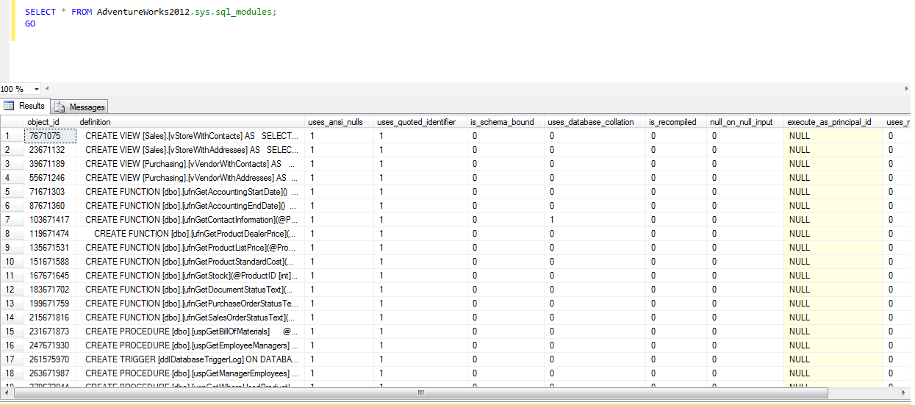The width and height of the screenshot is (915, 405).
Task: Click definition cell for ddlDatabaseTriggerLog trigger
Action: pyautogui.click(x=190, y=359)
